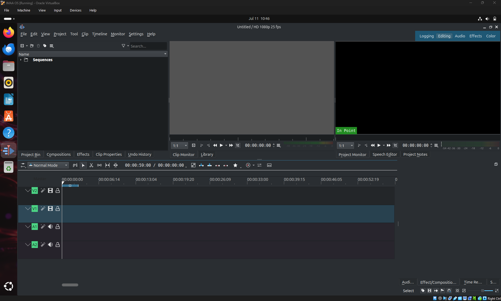
Task: Toggle track V1 target label
Action: 35,209
